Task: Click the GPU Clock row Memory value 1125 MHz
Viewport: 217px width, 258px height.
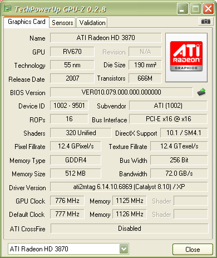Action: pyautogui.click(x=130, y=201)
